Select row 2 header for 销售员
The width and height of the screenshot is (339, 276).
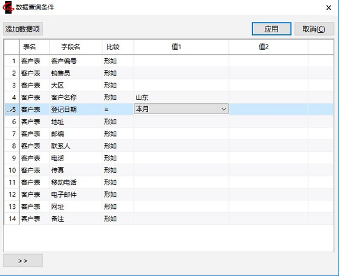(x=11, y=73)
